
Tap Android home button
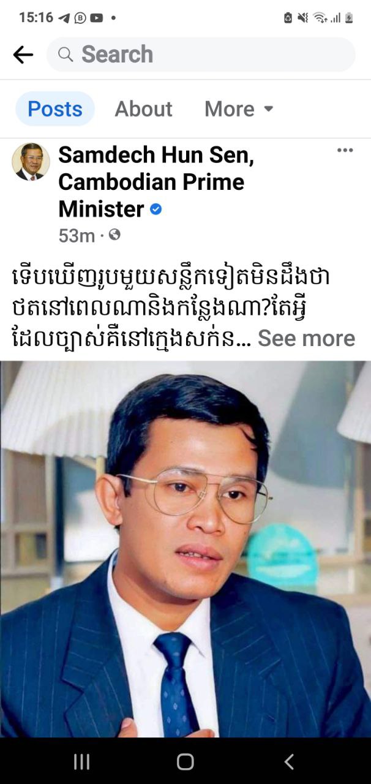(185, 761)
